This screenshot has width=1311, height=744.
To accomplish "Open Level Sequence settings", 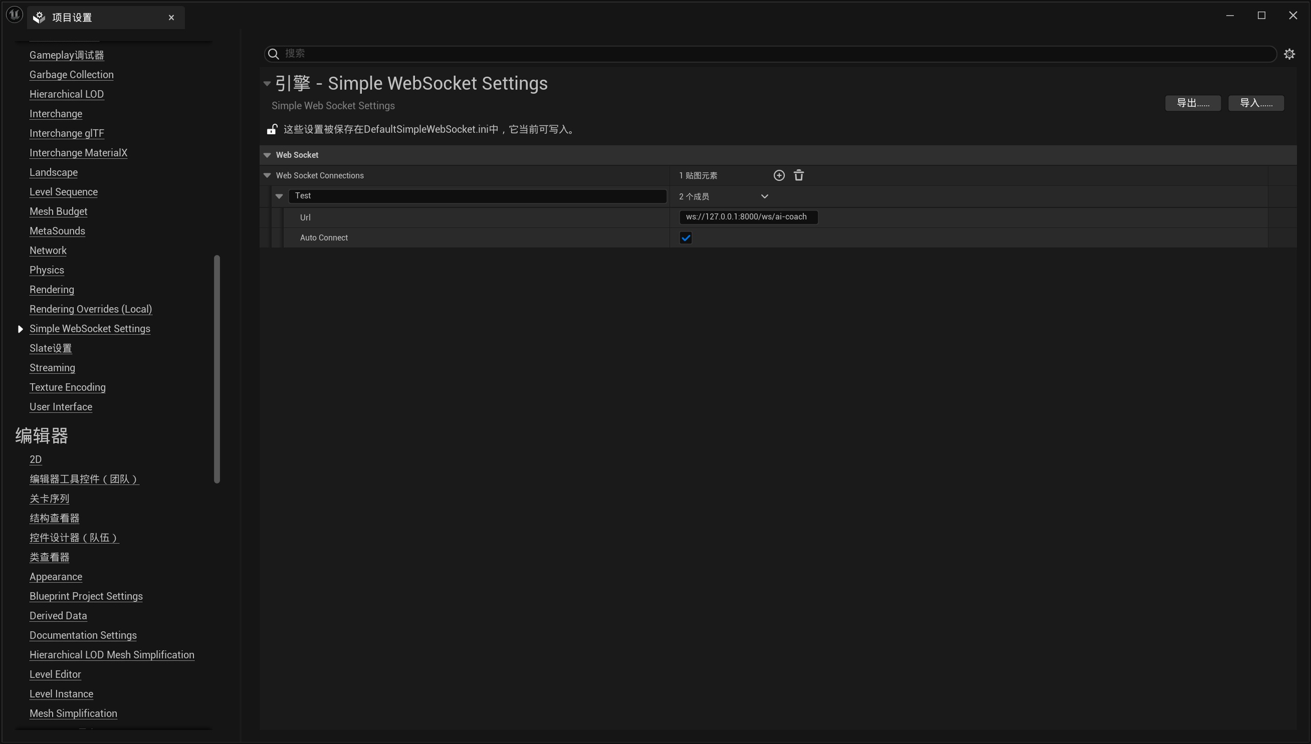I will click(64, 192).
